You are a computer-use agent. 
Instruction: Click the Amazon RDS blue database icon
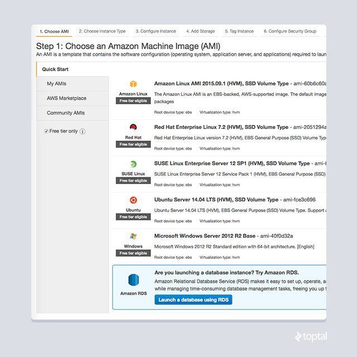(133, 280)
